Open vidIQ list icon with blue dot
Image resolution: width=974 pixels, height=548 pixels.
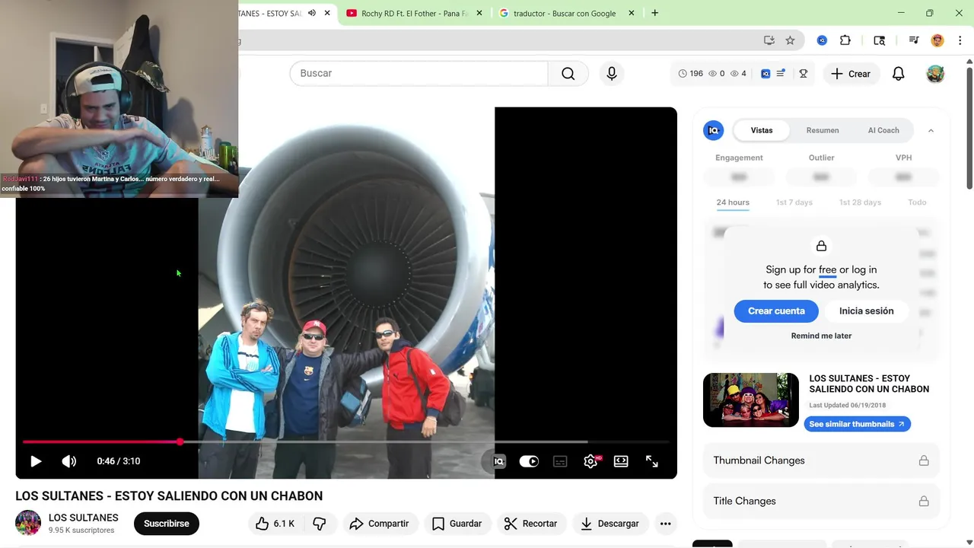[781, 74]
